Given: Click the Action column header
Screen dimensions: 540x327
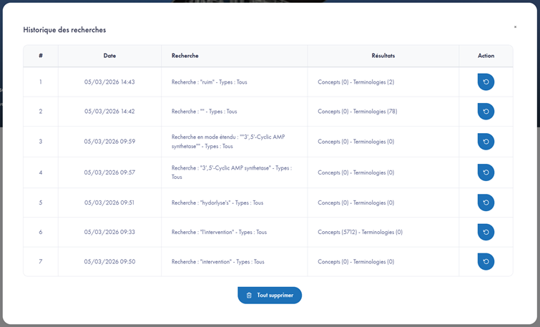Looking at the screenshot, I should (486, 56).
